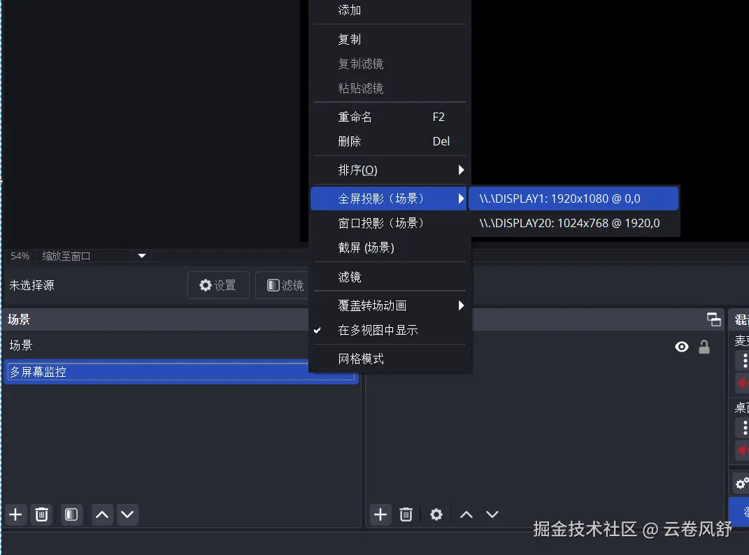Click the 滤镜 source toolbar button
This screenshot has height=555, width=749.
pos(283,285)
